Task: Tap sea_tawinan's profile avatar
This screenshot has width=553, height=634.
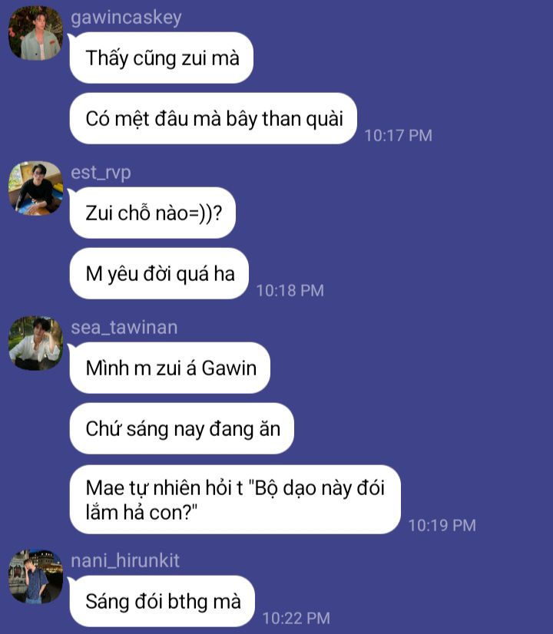Action: 35,343
